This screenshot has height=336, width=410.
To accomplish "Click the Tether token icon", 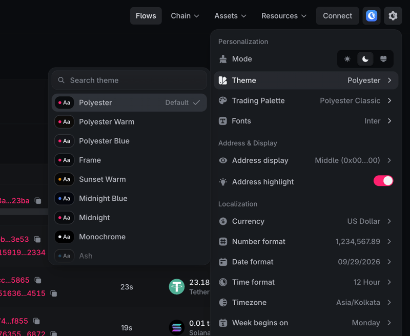I will pyautogui.click(x=177, y=287).
